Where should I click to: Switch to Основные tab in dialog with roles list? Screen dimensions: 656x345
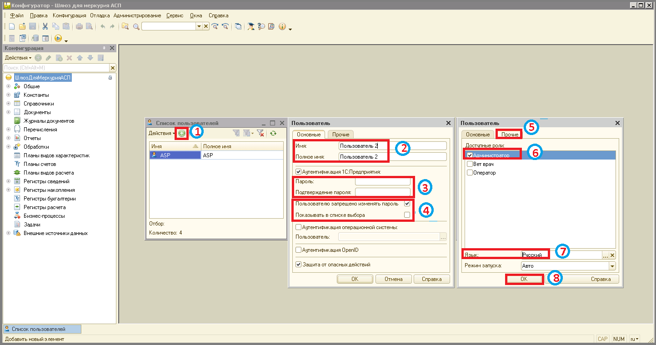click(478, 135)
